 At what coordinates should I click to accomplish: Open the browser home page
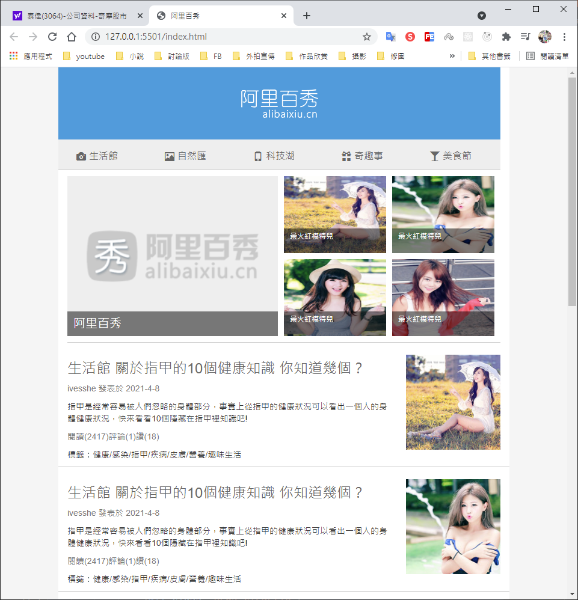[x=72, y=37]
